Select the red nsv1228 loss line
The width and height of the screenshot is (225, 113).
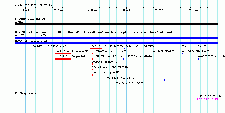coord(189,48)
